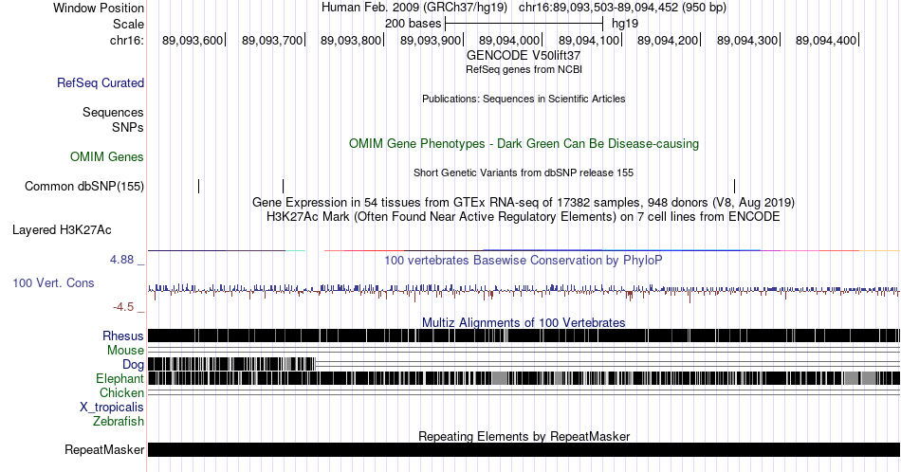Viewport: 901px width, 472px height.
Task: Click the GENCODE V50lift37 track title
Action: (x=524, y=56)
